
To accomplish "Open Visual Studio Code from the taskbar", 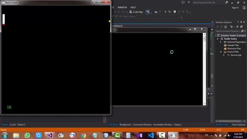I will [x=151, y=135].
